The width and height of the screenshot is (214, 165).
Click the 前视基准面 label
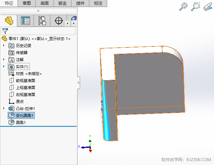point(26,81)
